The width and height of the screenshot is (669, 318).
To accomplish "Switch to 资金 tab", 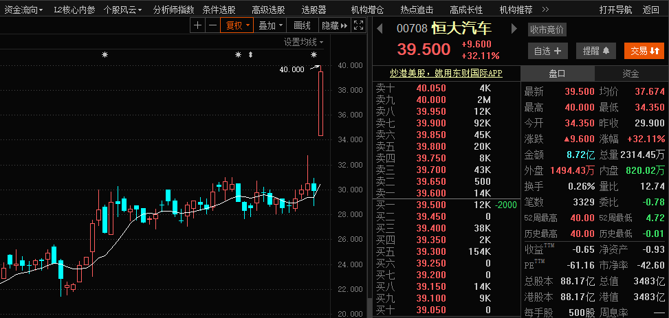I will (630, 73).
